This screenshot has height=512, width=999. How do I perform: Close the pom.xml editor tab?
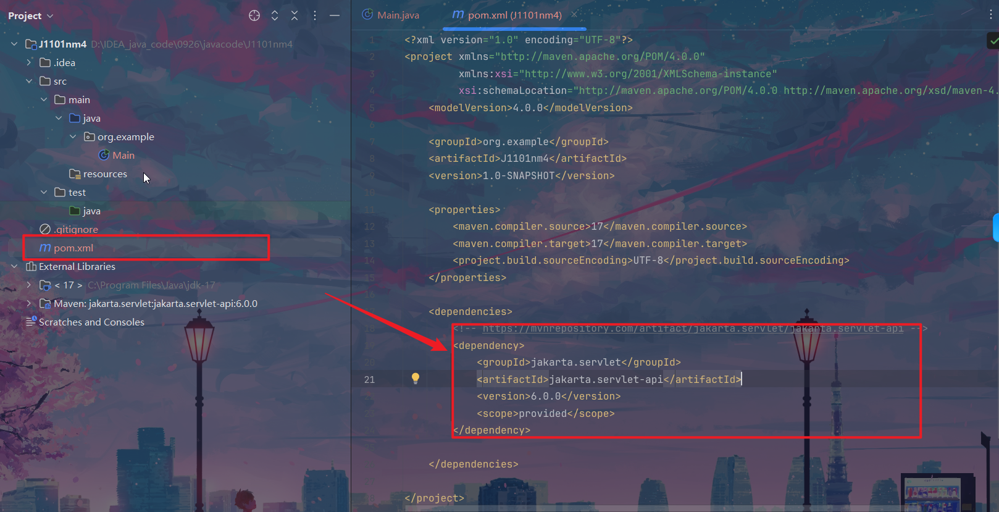coord(574,14)
